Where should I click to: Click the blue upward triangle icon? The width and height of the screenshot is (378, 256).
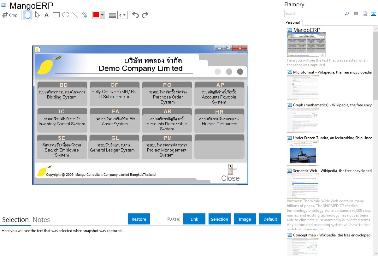(x=373, y=14)
